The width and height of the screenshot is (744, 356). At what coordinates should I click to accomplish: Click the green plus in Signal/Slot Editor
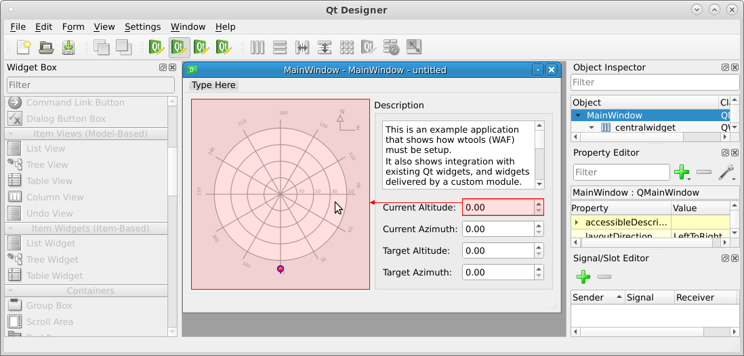pyautogui.click(x=583, y=276)
